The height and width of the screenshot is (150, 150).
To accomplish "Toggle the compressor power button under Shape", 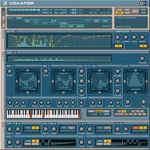I will [x=143, y=46].
